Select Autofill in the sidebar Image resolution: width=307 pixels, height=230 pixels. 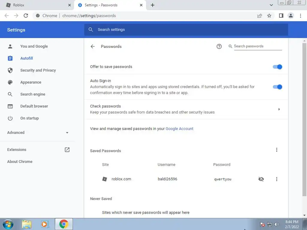point(27,58)
